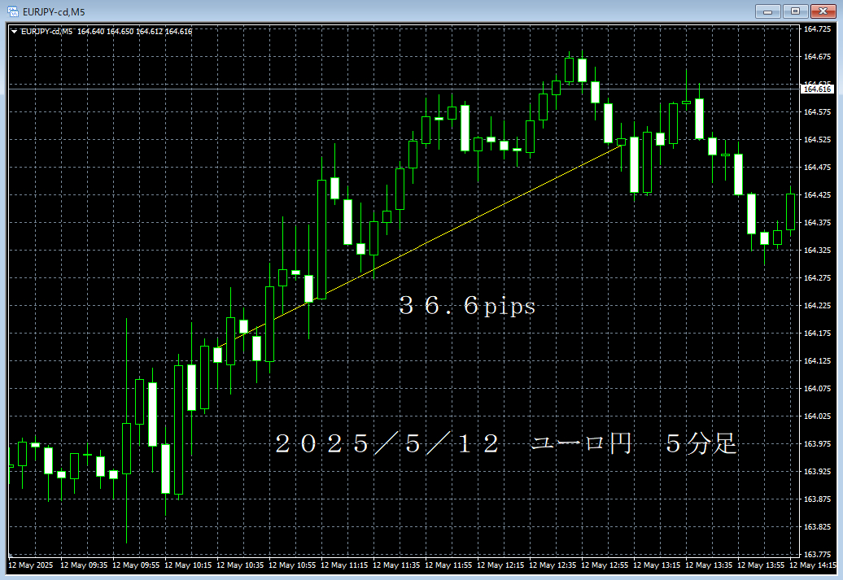Screen dimensions: 843x580
Task: Click time axis label 12 May 09:35
Action: coord(83,565)
